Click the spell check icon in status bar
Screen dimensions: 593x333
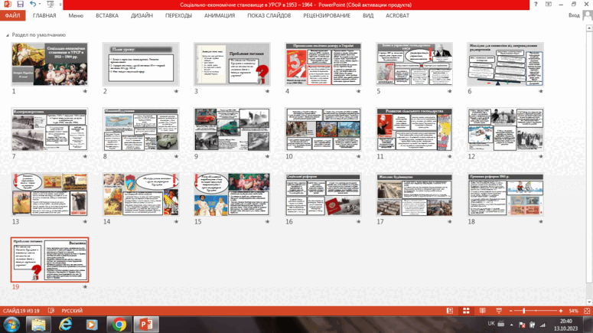pyautogui.click(x=51, y=311)
